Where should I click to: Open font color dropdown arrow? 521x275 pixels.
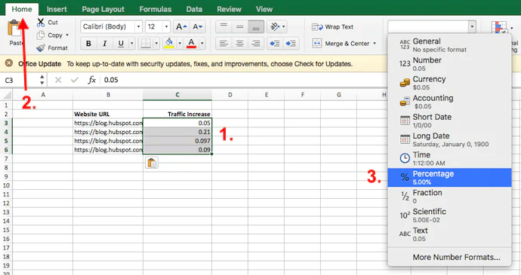tap(202, 44)
